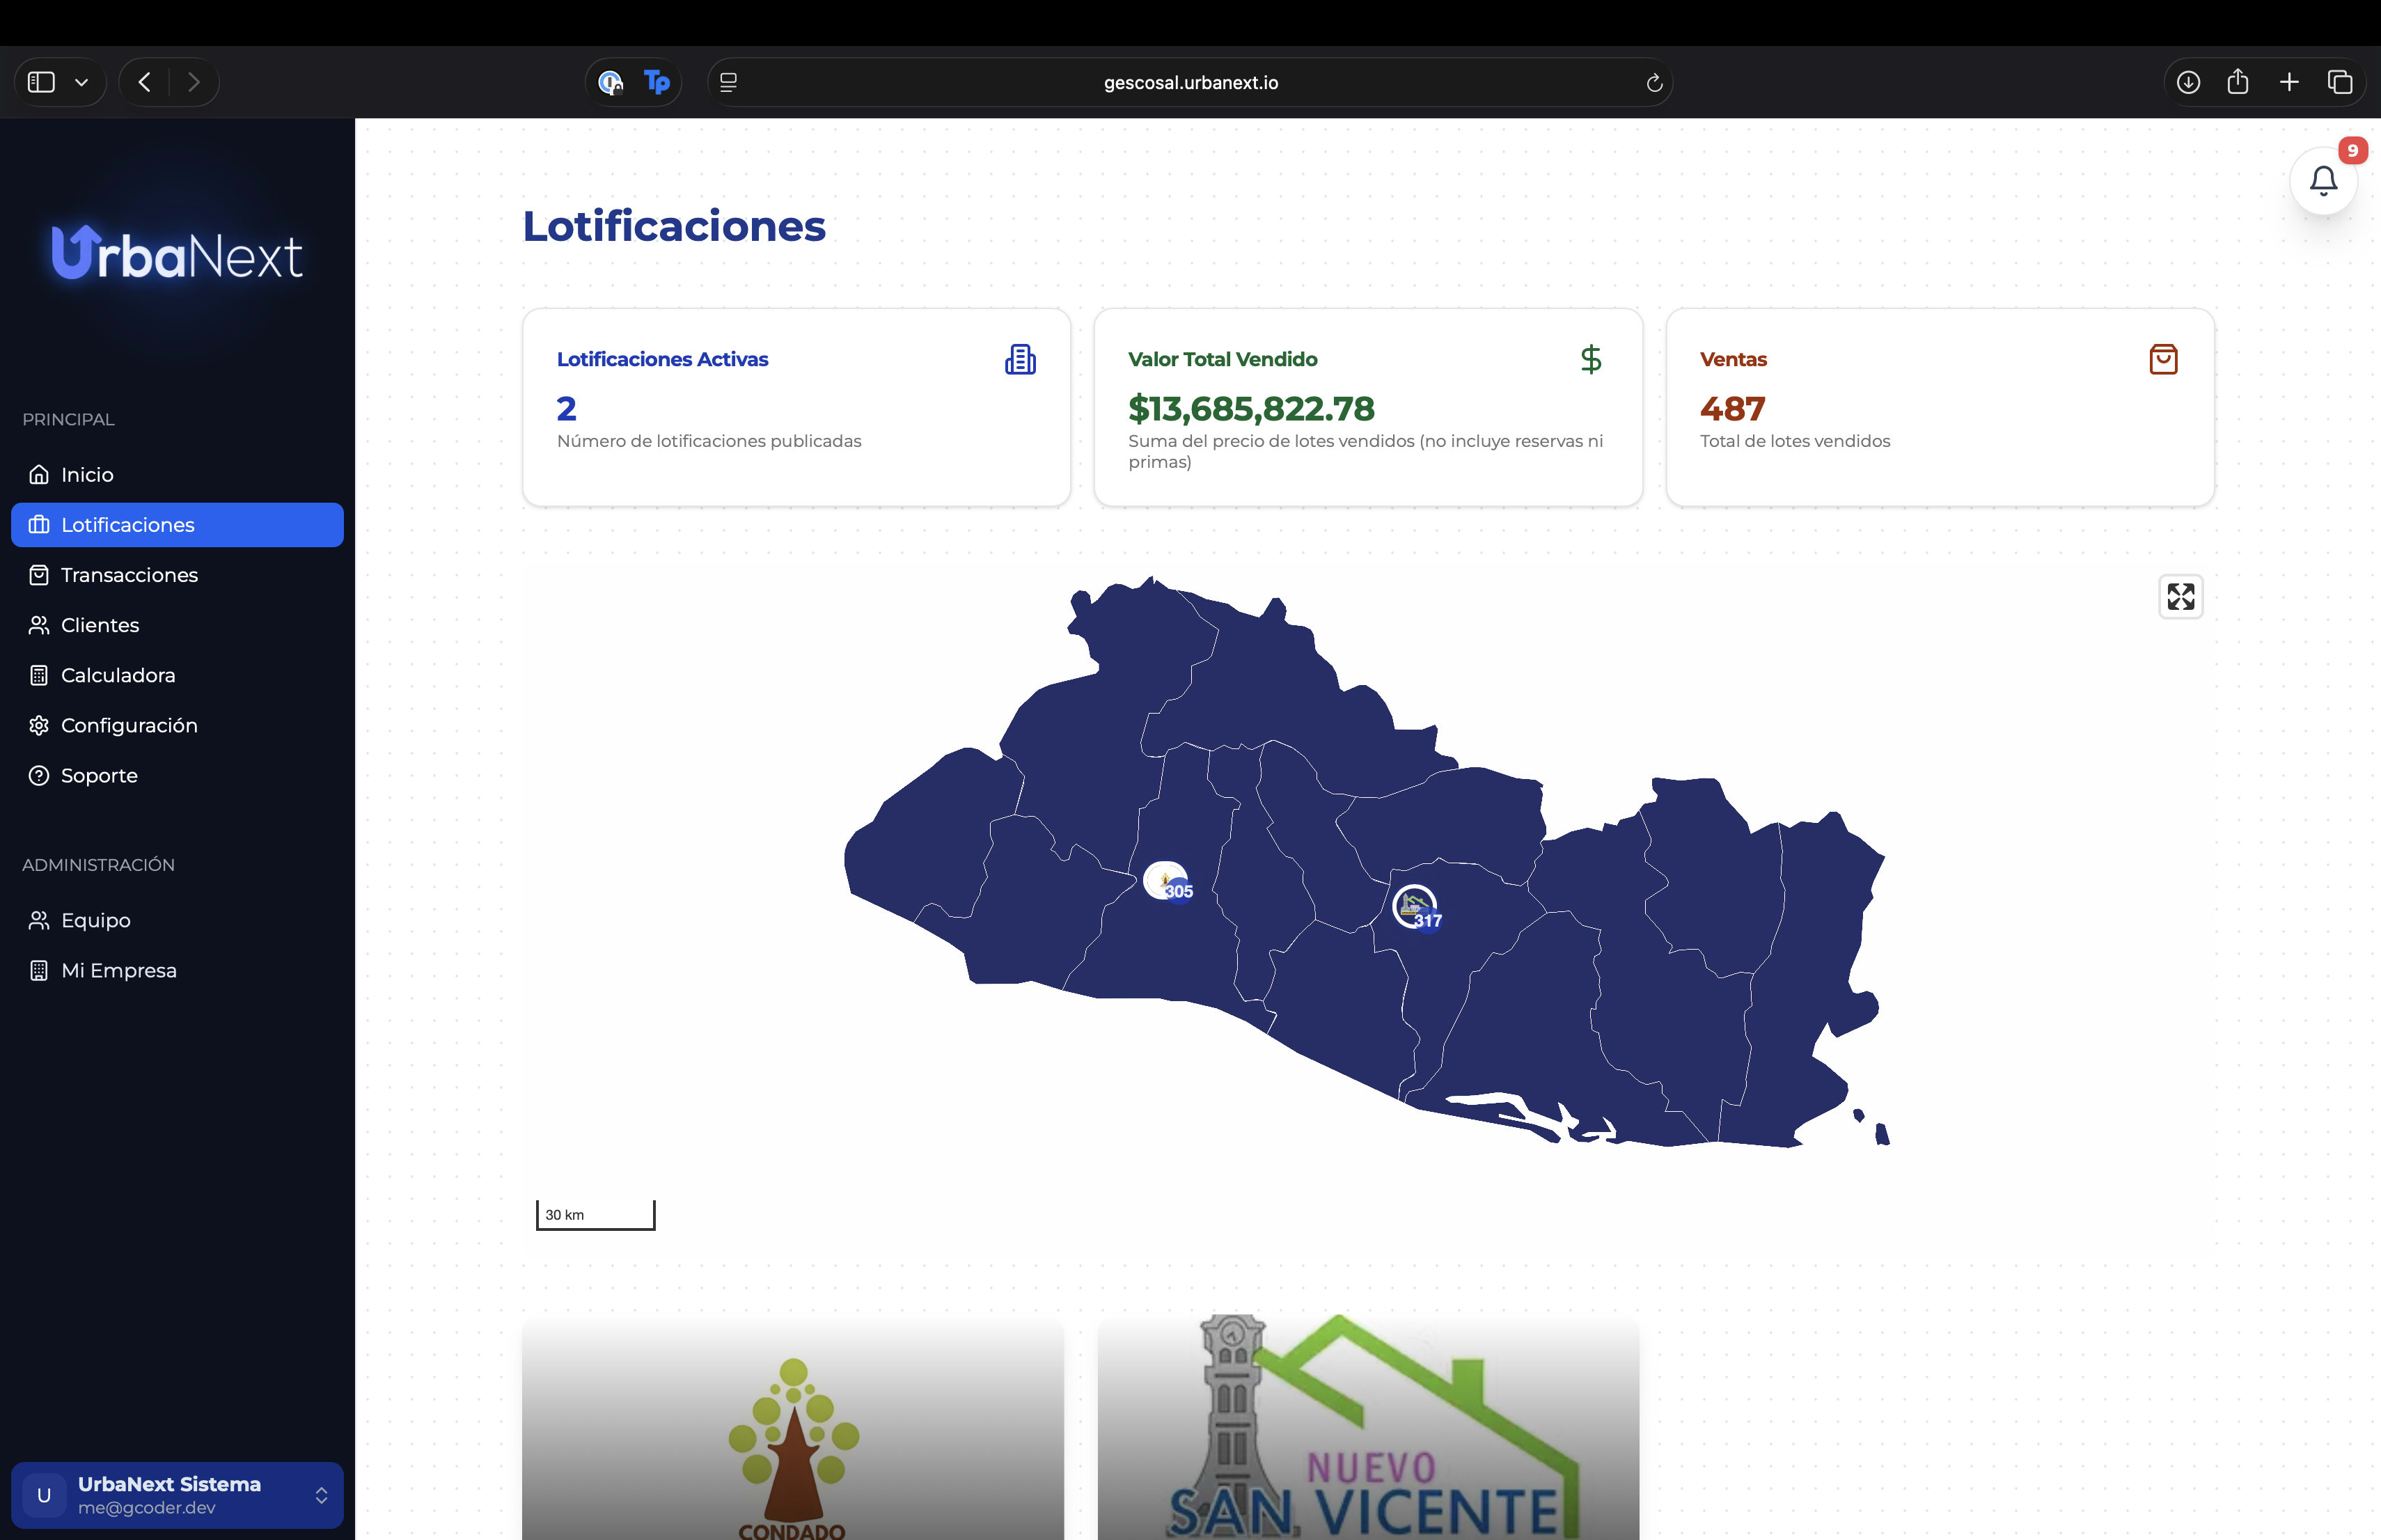Toggle the Safari sidebar button
This screenshot has height=1540, width=2381.
click(x=41, y=82)
